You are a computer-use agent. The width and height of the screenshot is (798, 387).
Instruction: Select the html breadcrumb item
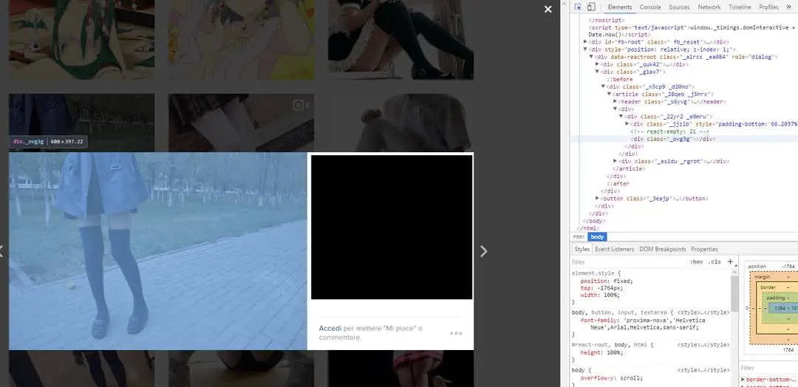pos(579,237)
